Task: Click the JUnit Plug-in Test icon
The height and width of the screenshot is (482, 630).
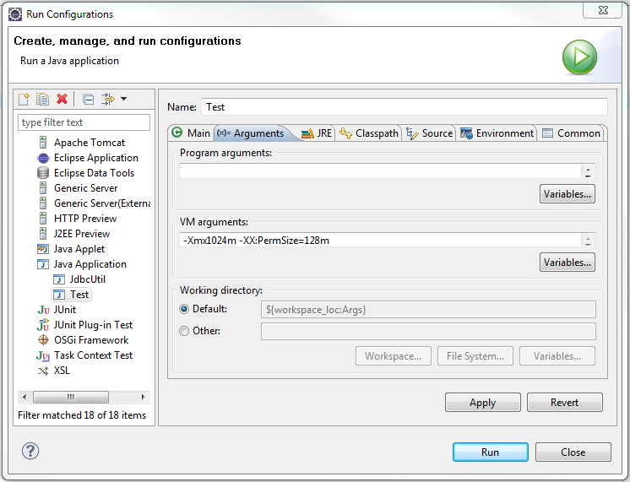Action: click(43, 324)
